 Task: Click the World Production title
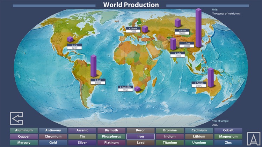(131, 5)
